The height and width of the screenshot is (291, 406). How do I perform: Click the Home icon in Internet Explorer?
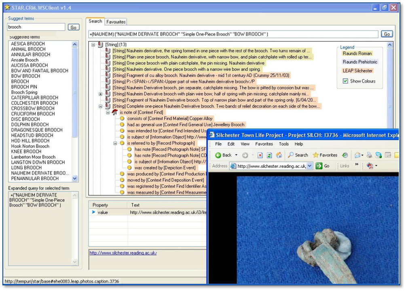(x=279, y=155)
